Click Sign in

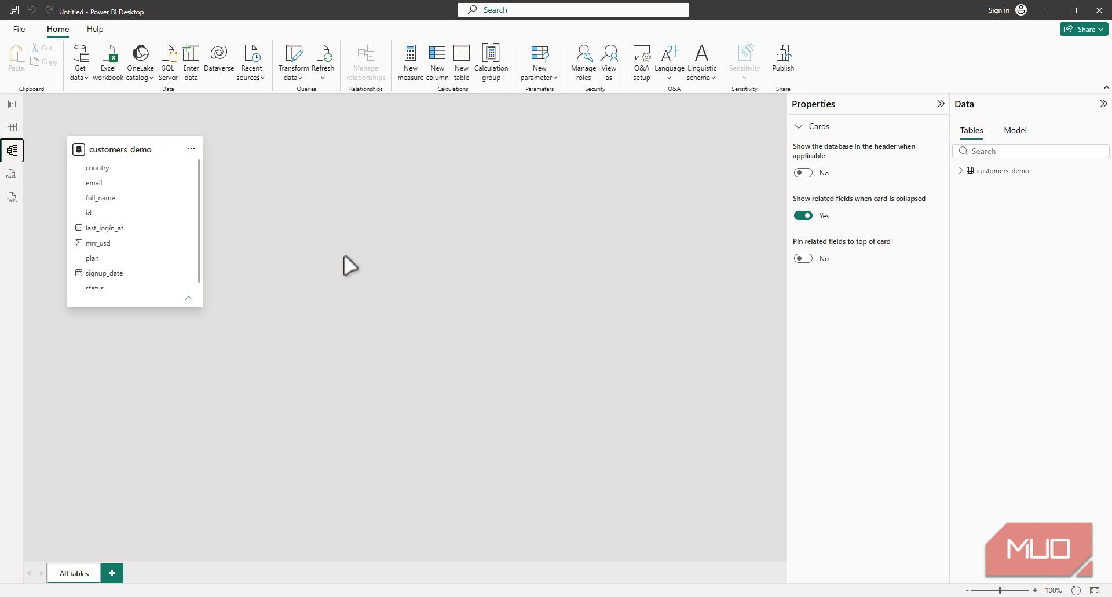(x=1008, y=10)
